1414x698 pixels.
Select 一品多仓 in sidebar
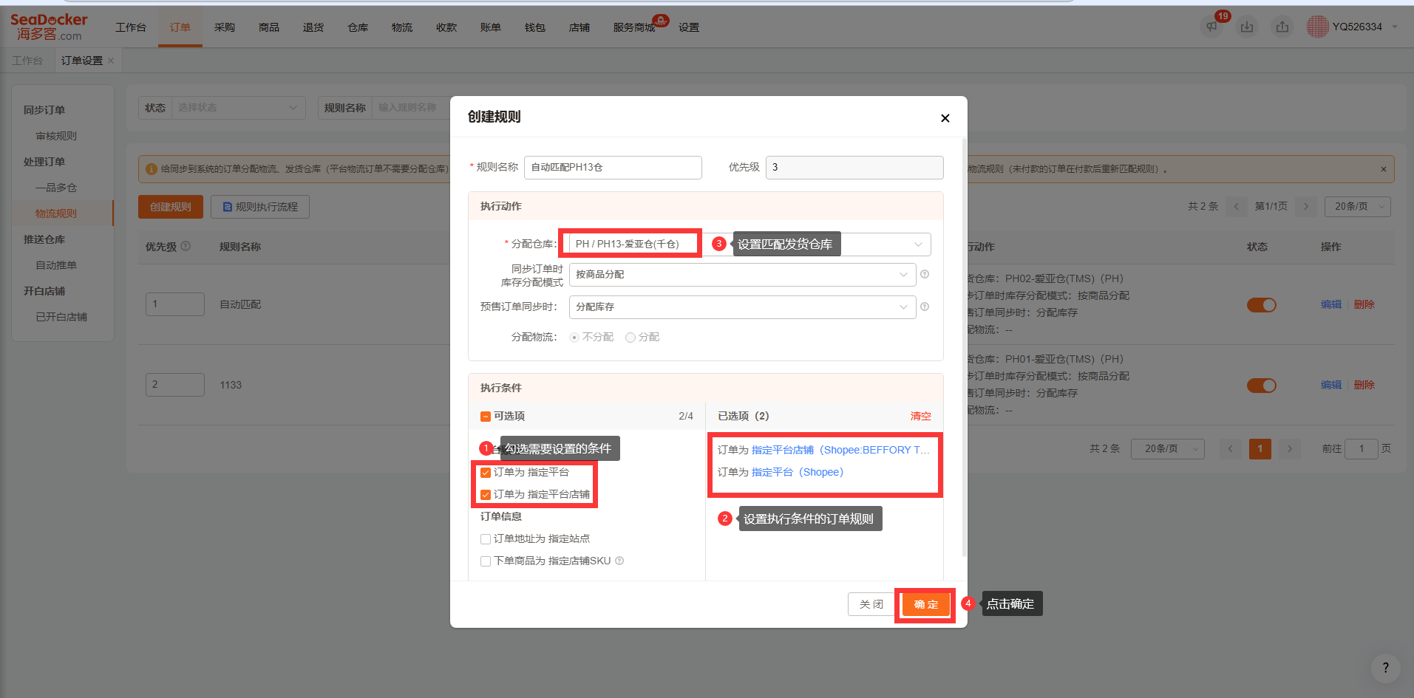point(56,188)
